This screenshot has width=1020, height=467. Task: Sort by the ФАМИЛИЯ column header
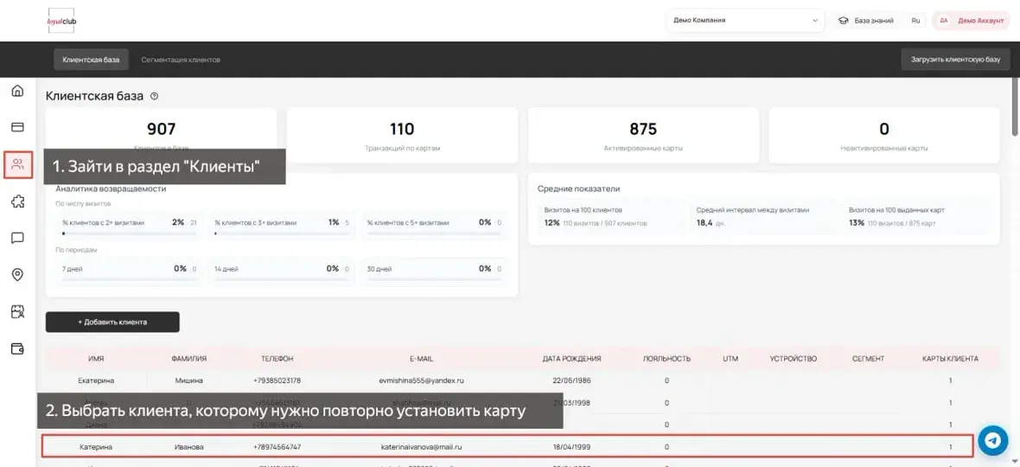(x=188, y=358)
